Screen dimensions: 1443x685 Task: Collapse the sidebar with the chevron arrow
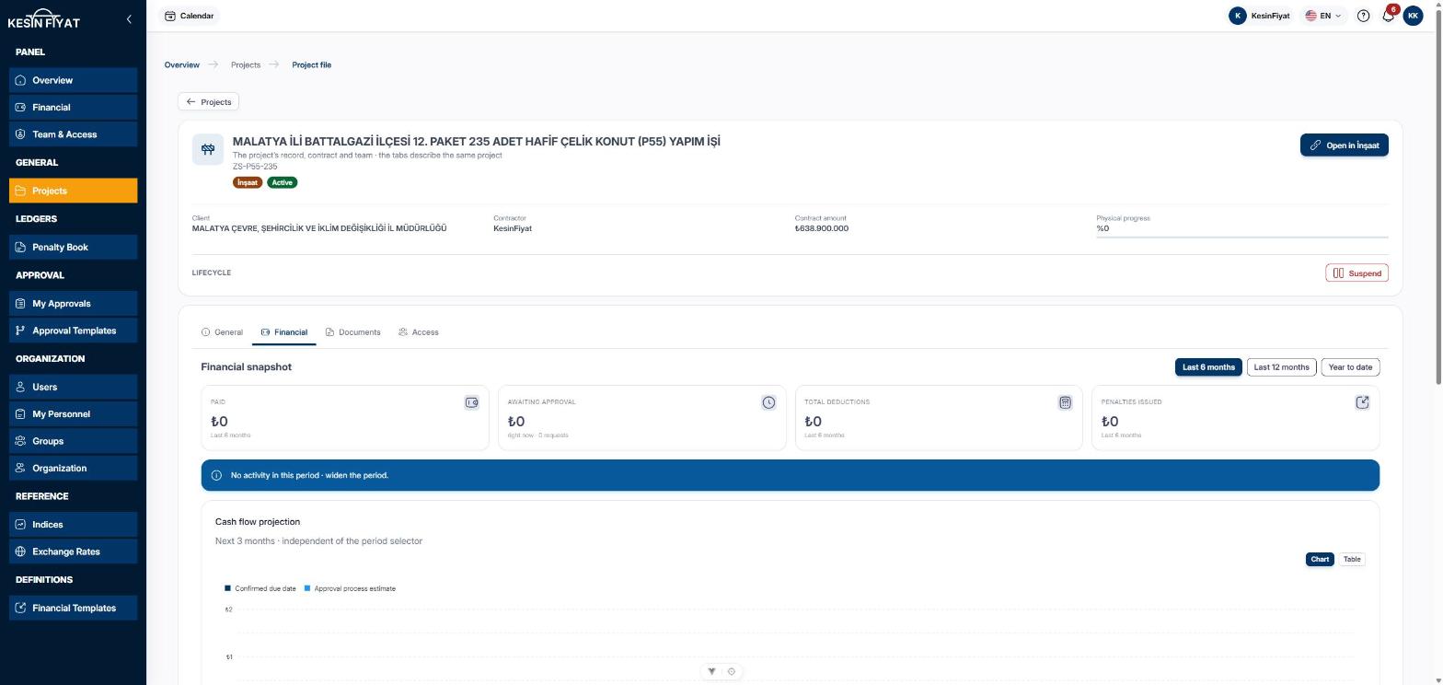(129, 18)
